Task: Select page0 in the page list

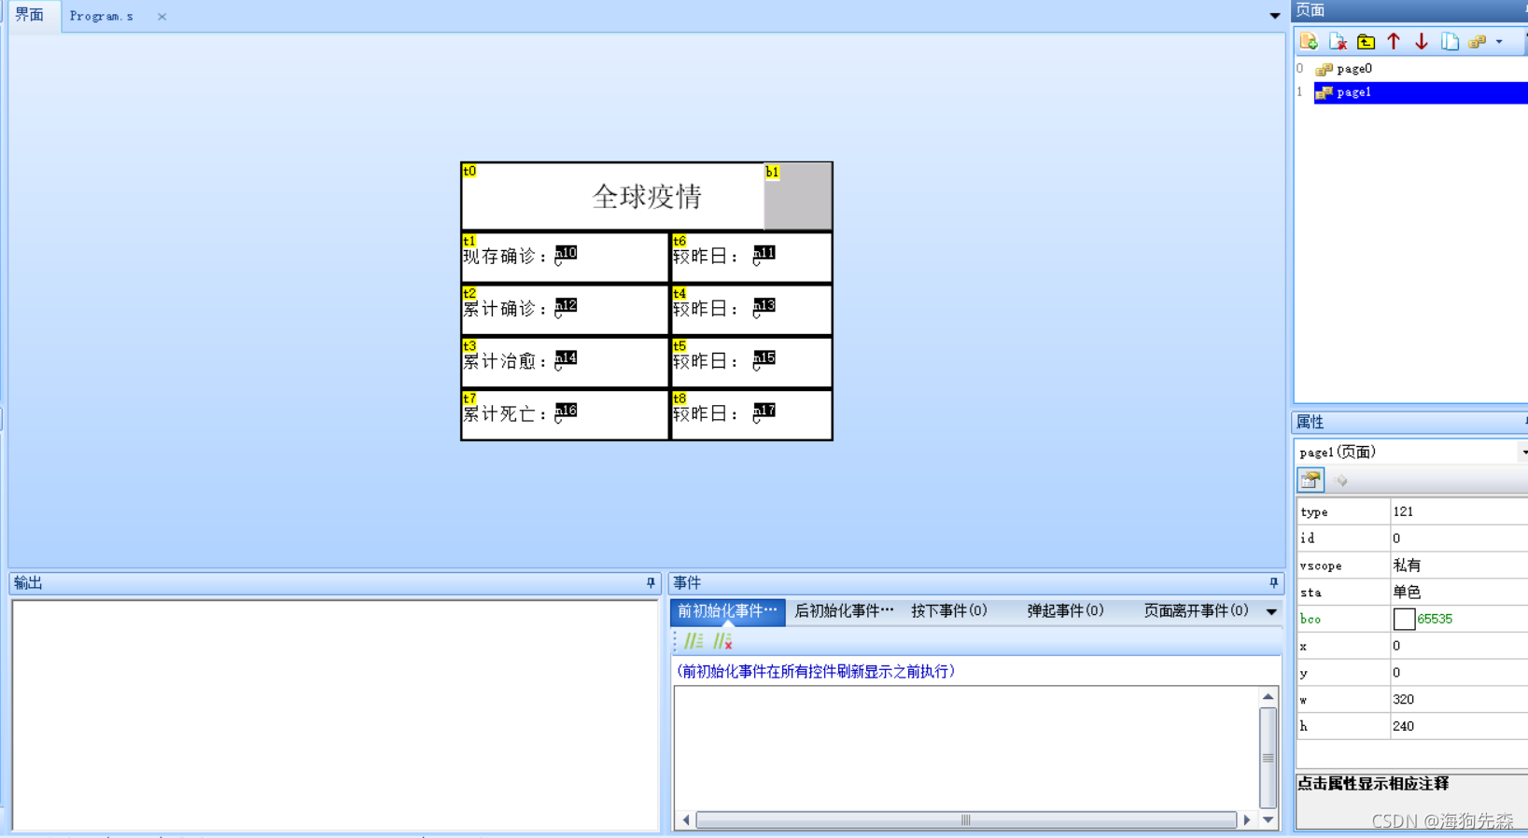Action: click(1353, 68)
